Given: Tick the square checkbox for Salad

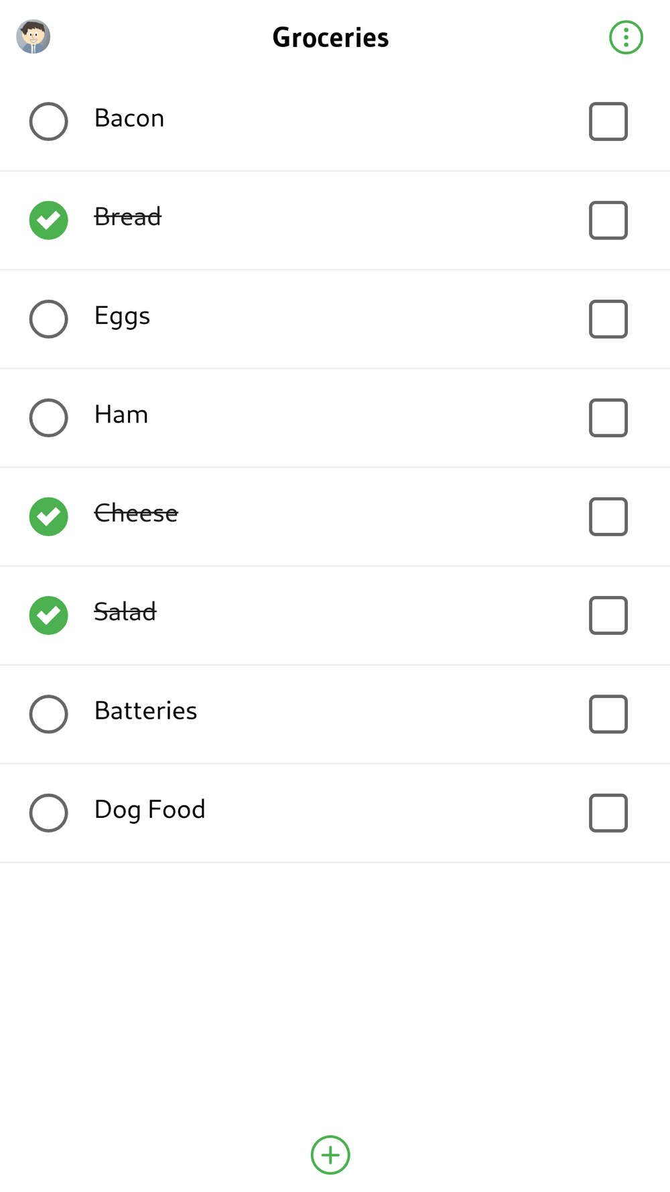Looking at the screenshot, I should pos(608,615).
